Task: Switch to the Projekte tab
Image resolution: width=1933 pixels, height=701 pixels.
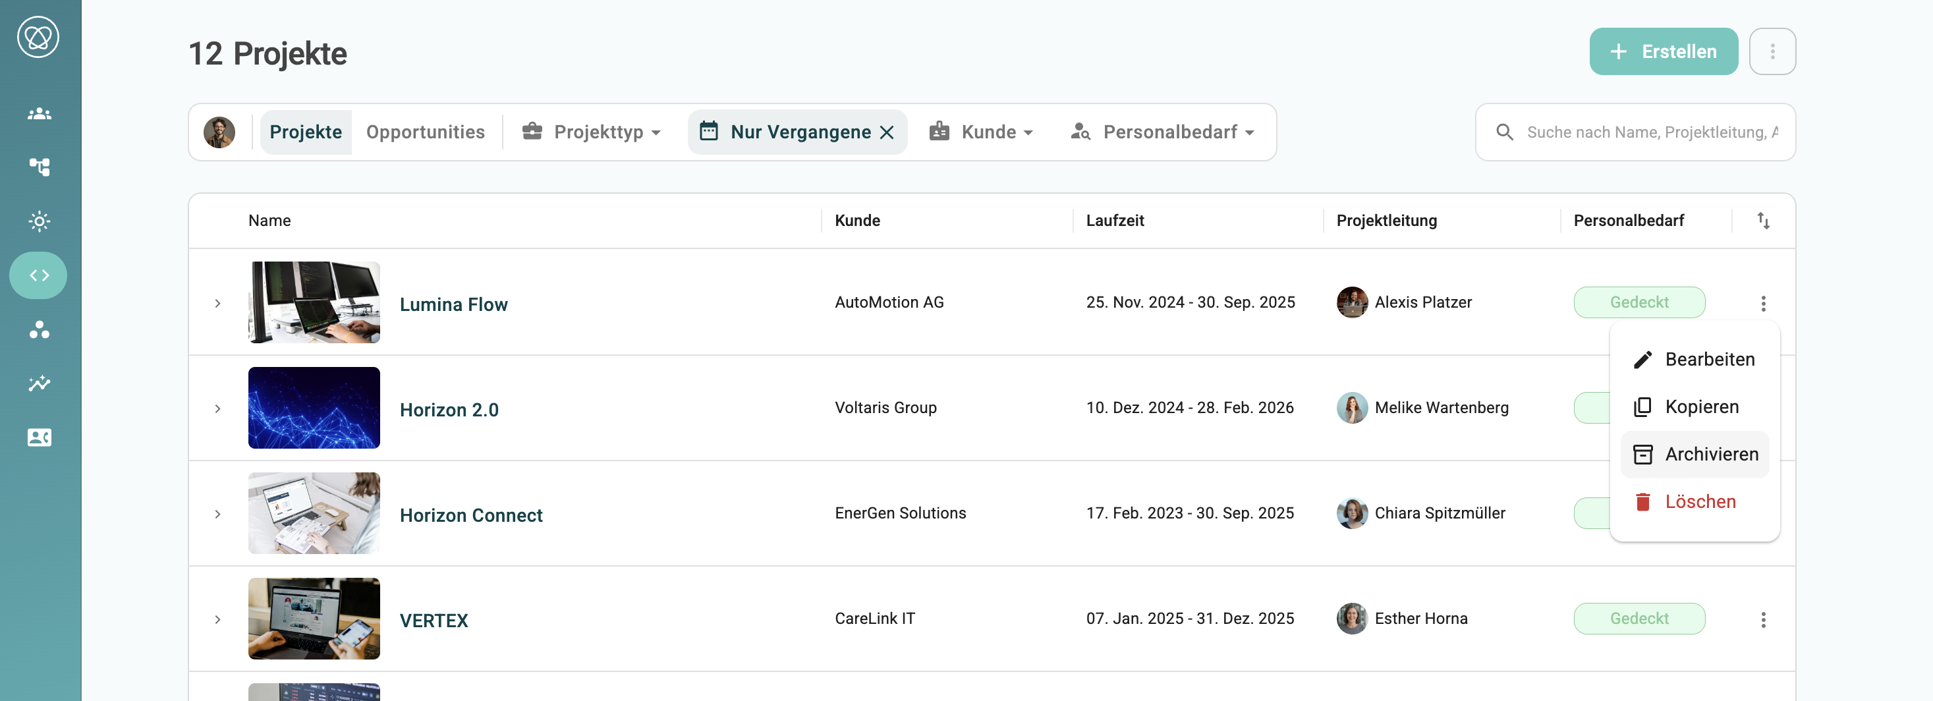Action: 306,132
